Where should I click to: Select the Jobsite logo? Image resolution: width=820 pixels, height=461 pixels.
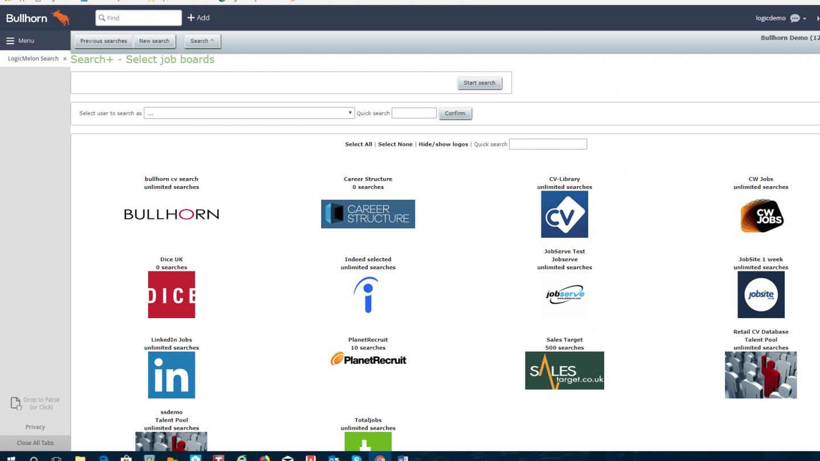point(761,294)
